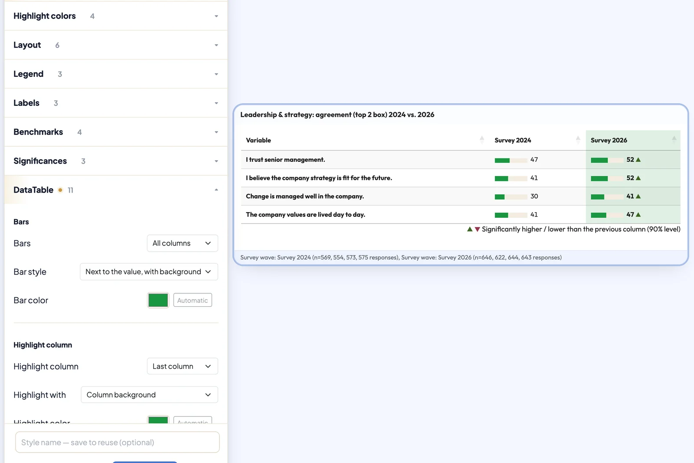
Task: Click the green up triangle in the legend
Action: [x=470, y=229]
